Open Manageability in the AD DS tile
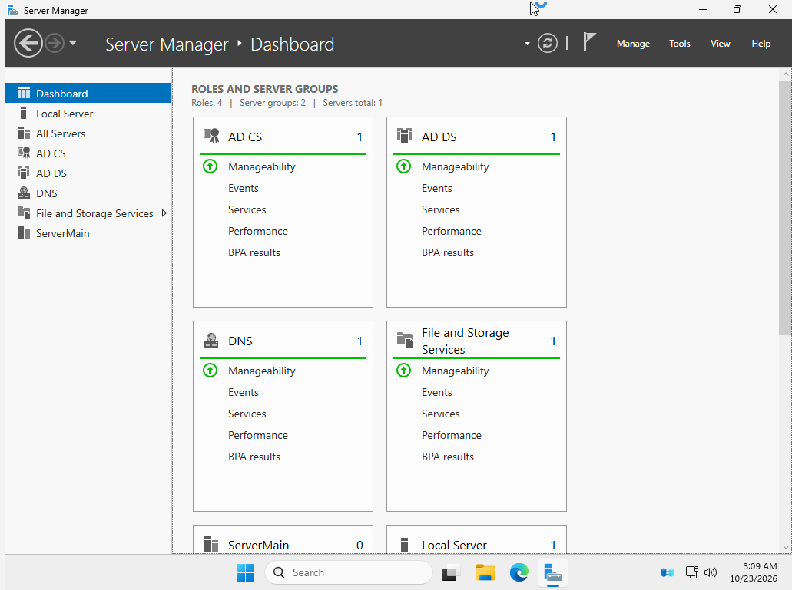792x590 pixels. pos(455,166)
